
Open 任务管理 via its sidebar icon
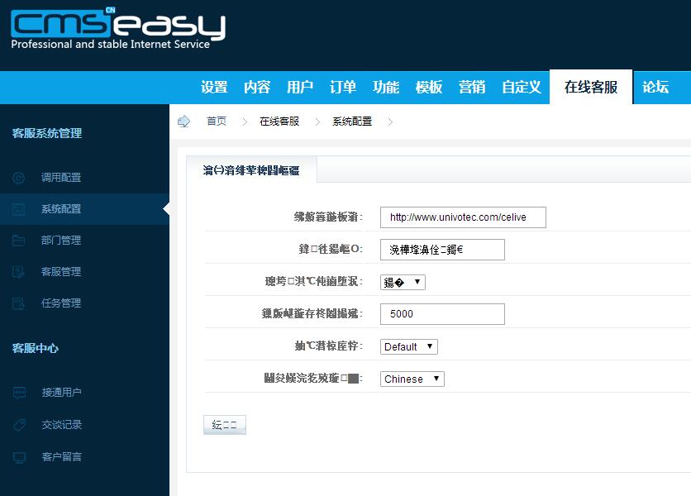tap(21, 303)
